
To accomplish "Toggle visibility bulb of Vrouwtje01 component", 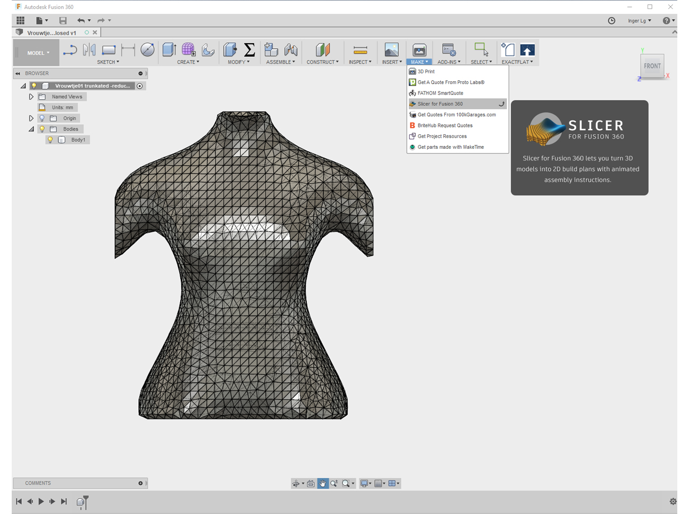I will 34,86.
